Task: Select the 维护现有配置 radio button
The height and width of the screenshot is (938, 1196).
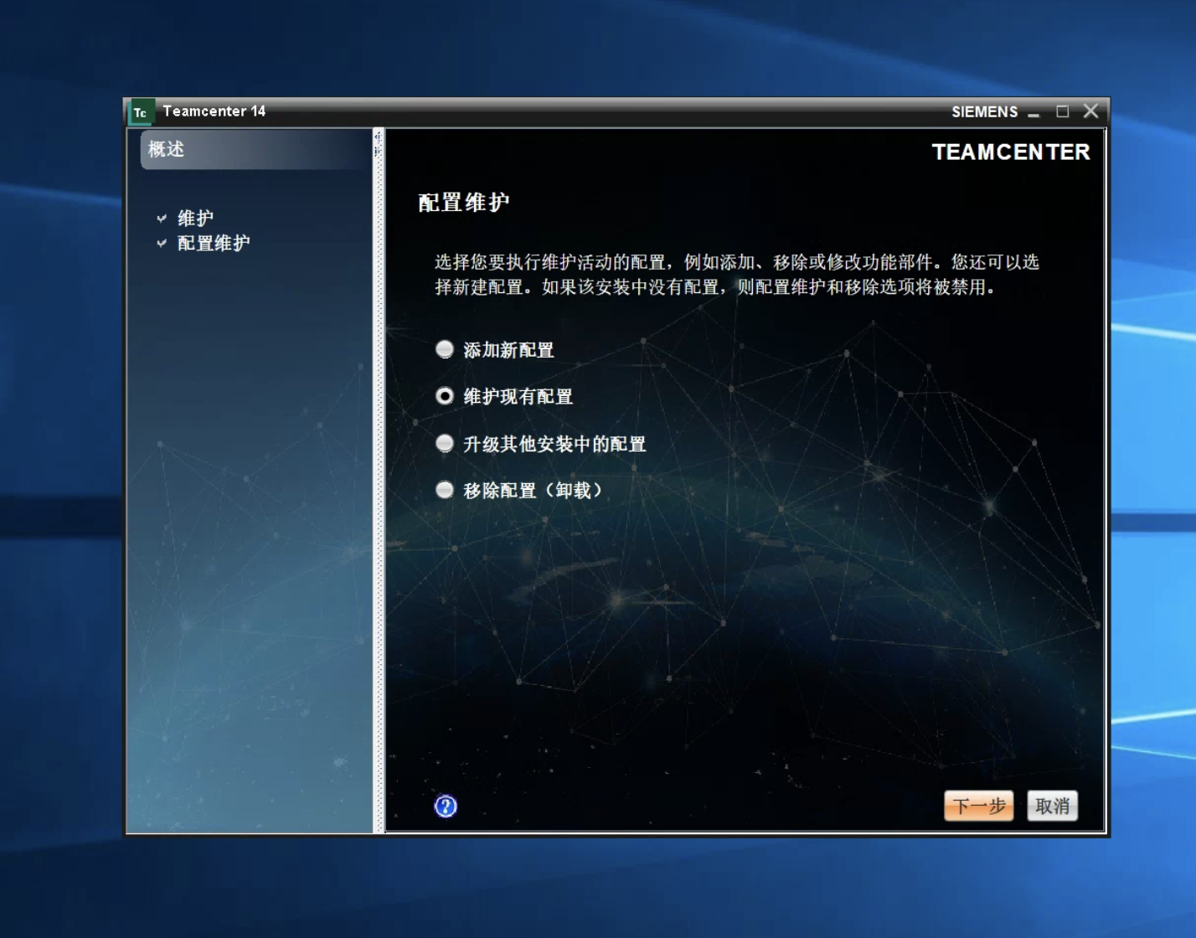Action: [445, 396]
